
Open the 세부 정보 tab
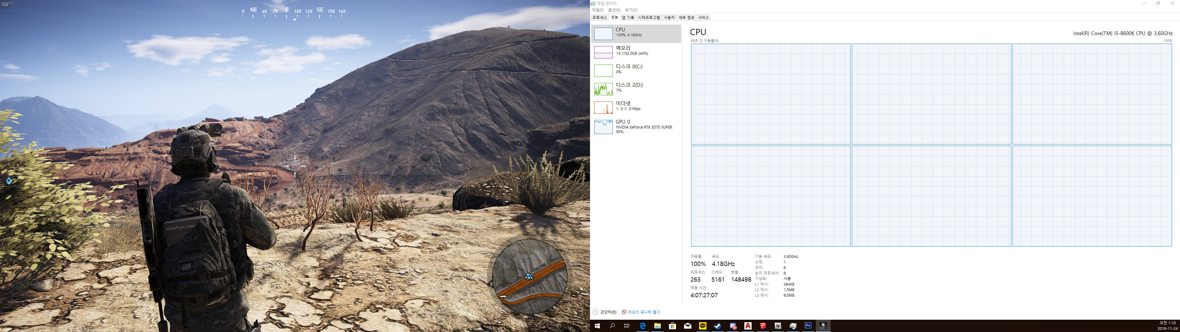(x=686, y=18)
